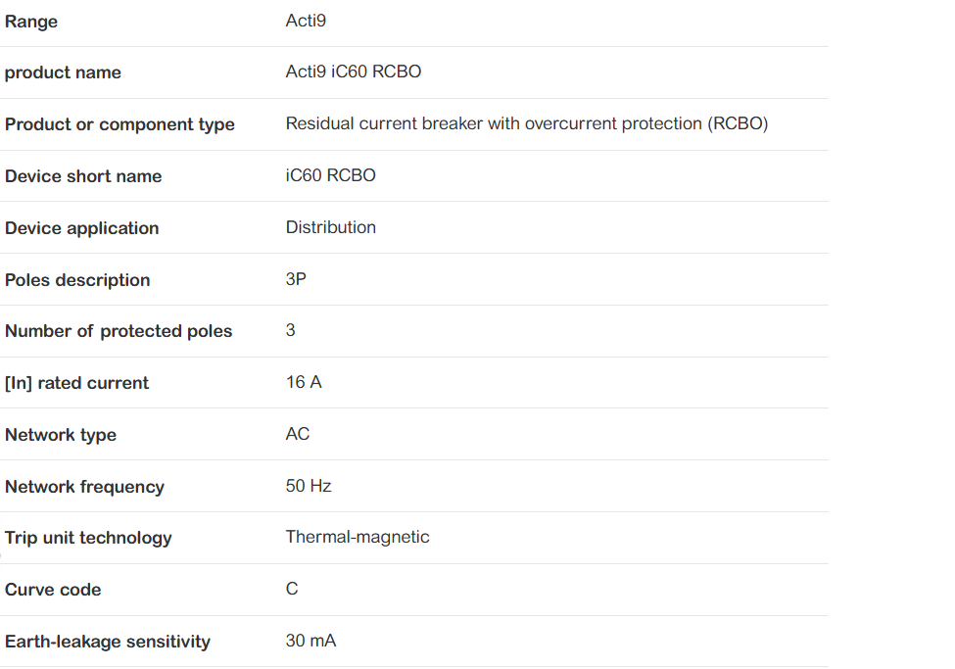Image resolution: width=955 pixels, height=669 pixels.
Task: Click the 'Product or component type' label
Action: point(119,125)
